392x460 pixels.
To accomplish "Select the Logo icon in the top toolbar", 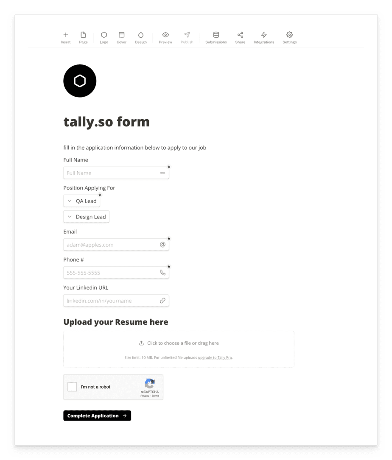I will pos(104,35).
